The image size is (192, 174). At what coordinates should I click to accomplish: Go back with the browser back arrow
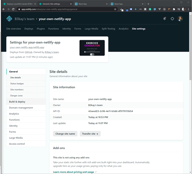3,9
